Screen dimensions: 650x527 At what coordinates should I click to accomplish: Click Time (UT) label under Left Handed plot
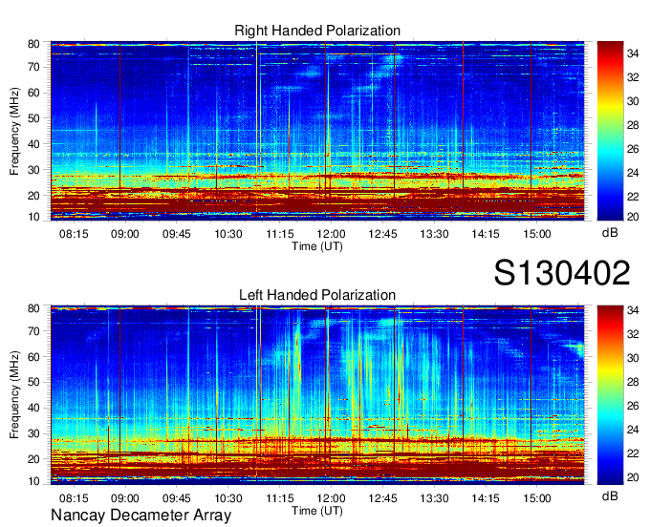pos(317,511)
